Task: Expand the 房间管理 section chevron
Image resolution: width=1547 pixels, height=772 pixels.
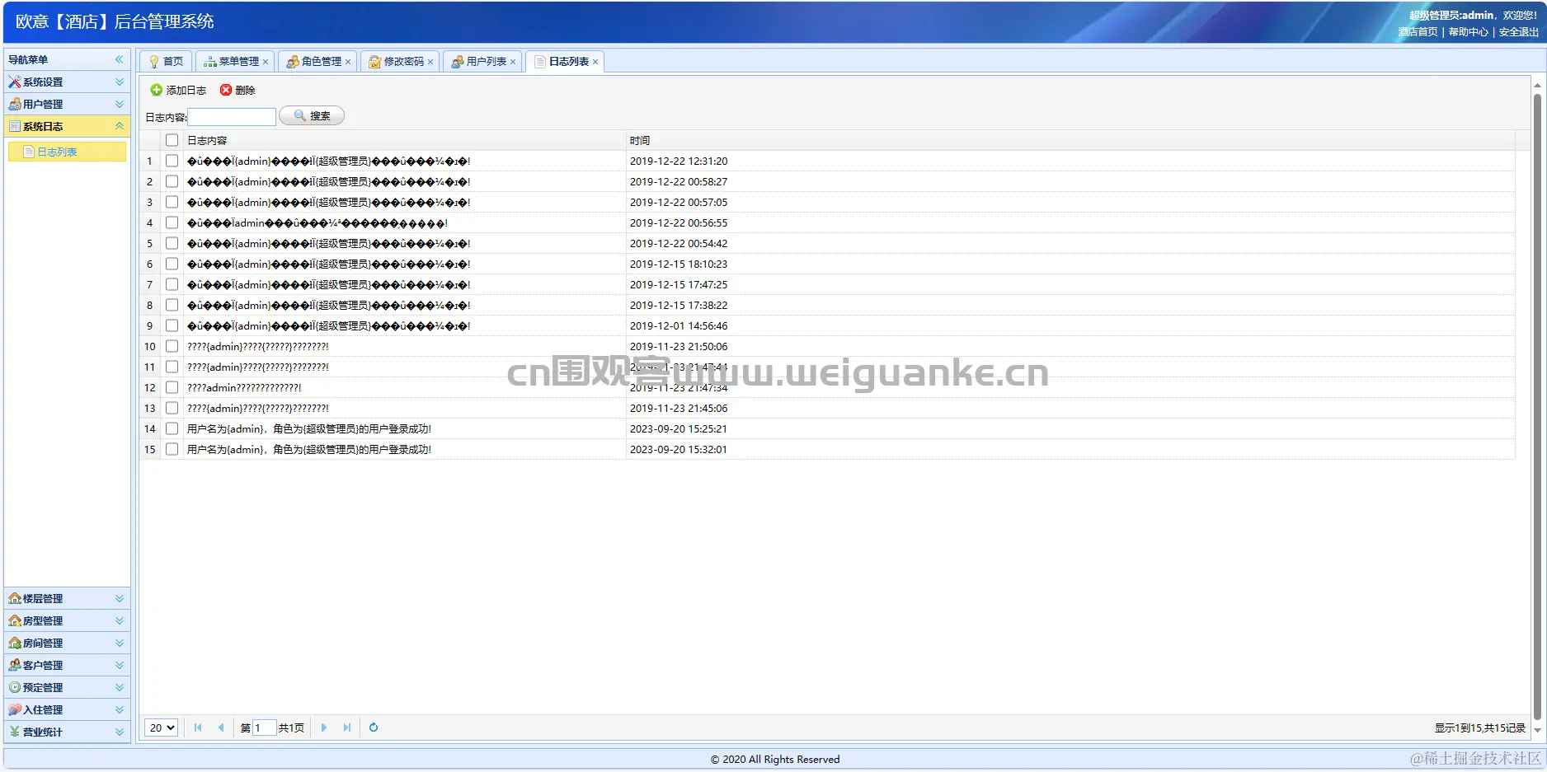Action: (120, 643)
